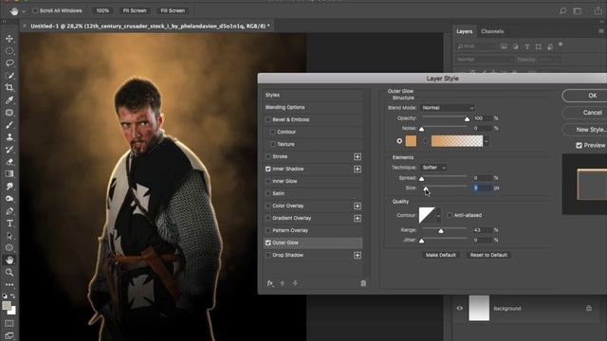The image size is (607, 341).
Task: Click Make Default button
Action: [440, 255]
